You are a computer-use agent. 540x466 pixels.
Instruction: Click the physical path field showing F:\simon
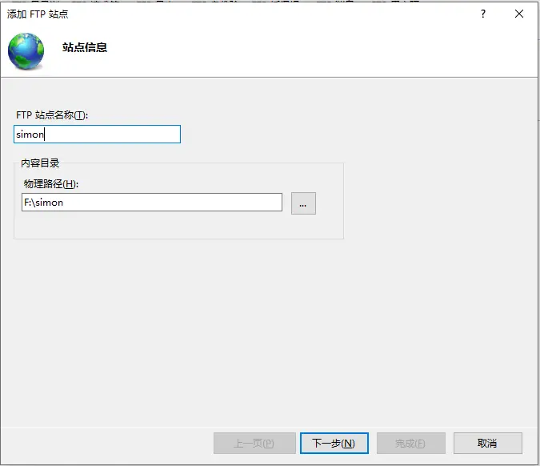(152, 202)
